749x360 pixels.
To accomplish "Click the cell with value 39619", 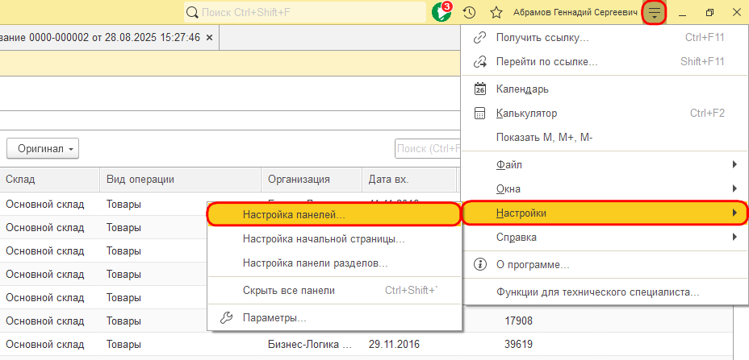I will pyautogui.click(x=519, y=344).
